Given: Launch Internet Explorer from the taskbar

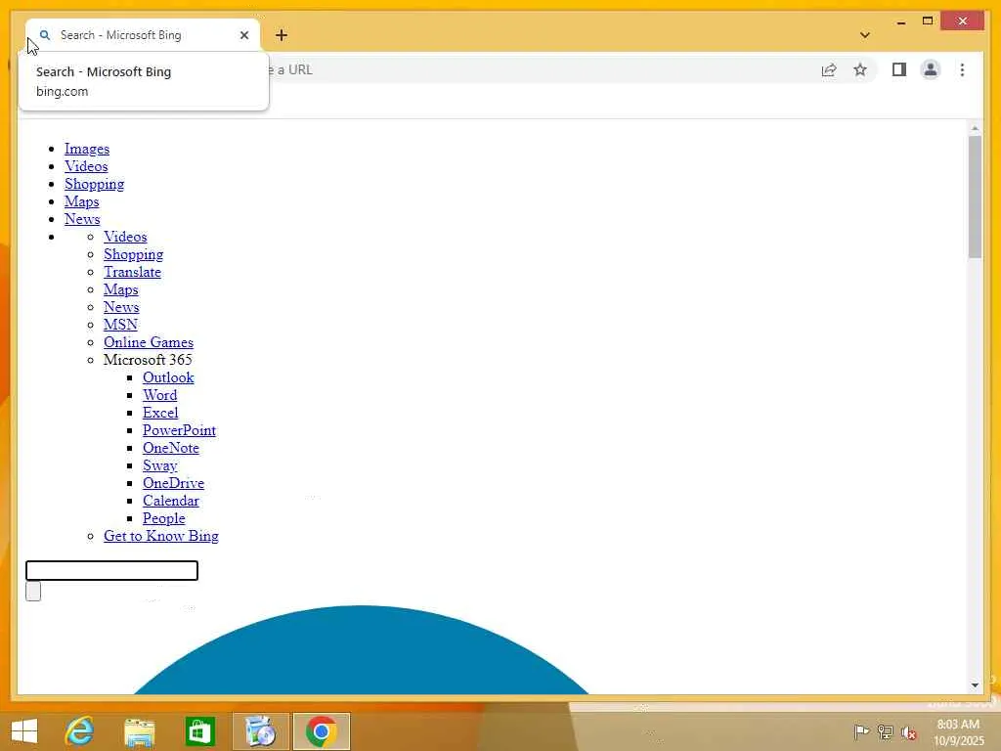Looking at the screenshot, I should click(80, 731).
